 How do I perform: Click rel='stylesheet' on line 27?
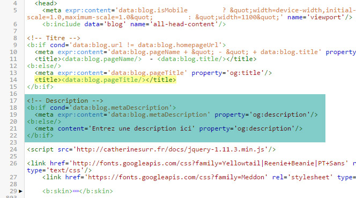point(302,177)
